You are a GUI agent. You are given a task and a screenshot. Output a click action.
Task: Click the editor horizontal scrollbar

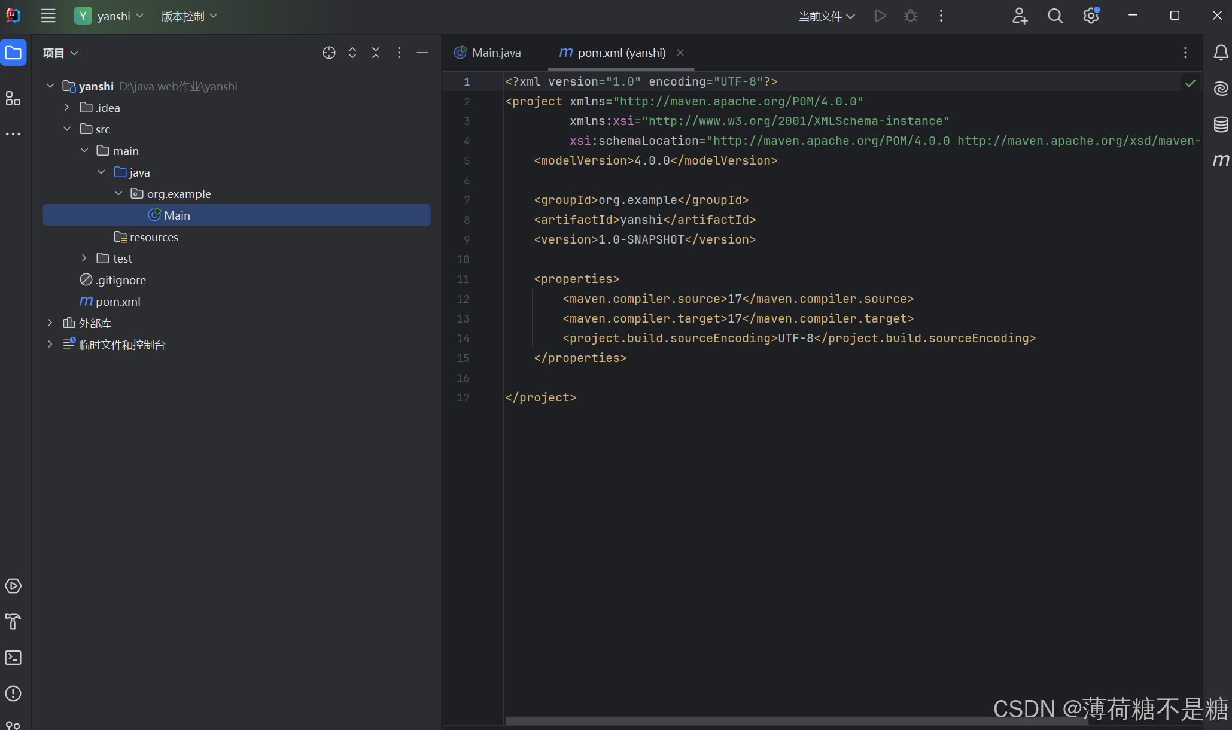click(x=796, y=720)
